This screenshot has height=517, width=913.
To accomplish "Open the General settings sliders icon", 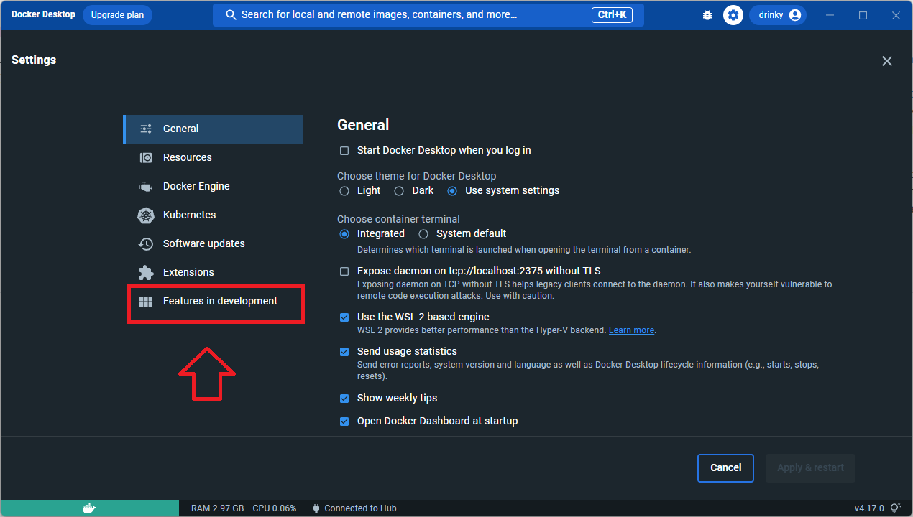I will point(146,129).
